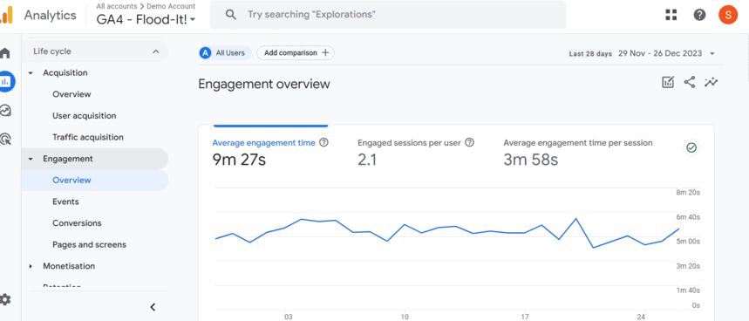Collapse the Life cycle section
Screen dimensions: 749x321
click(x=156, y=51)
